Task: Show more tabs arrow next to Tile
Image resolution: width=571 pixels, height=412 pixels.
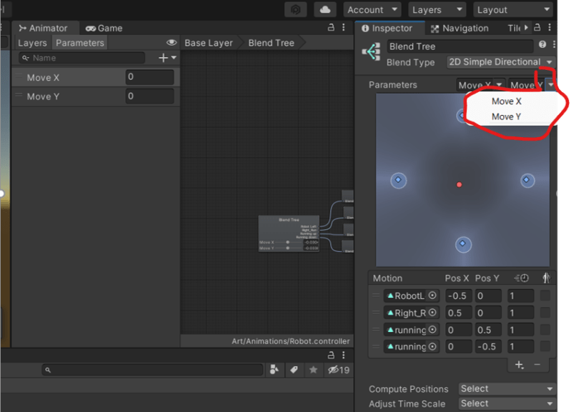Action: point(526,27)
